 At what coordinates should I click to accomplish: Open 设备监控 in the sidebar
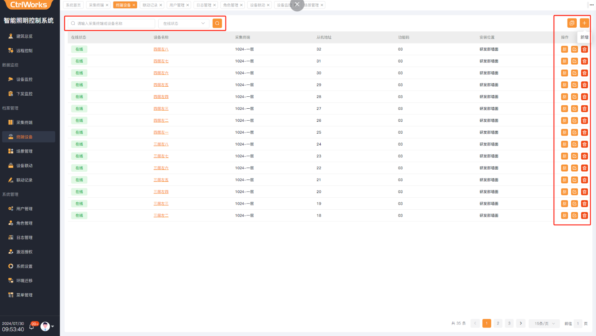[24, 79]
